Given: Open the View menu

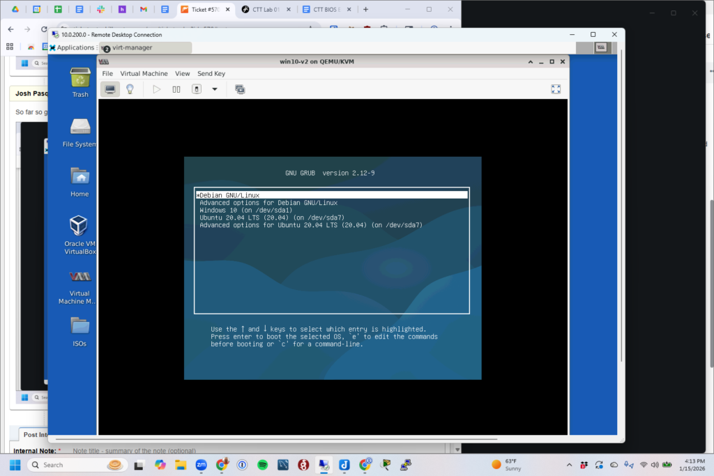Looking at the screenshot, I should coord(182,73).
